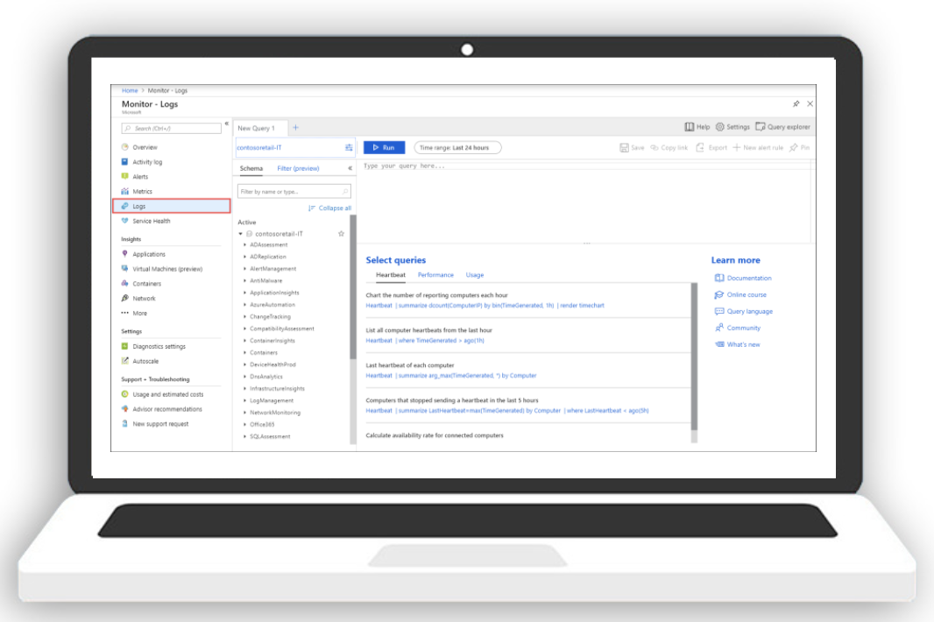Viewport: 934px width, 622px height.
Task: Create a New support request
Action: coord(160,424)
